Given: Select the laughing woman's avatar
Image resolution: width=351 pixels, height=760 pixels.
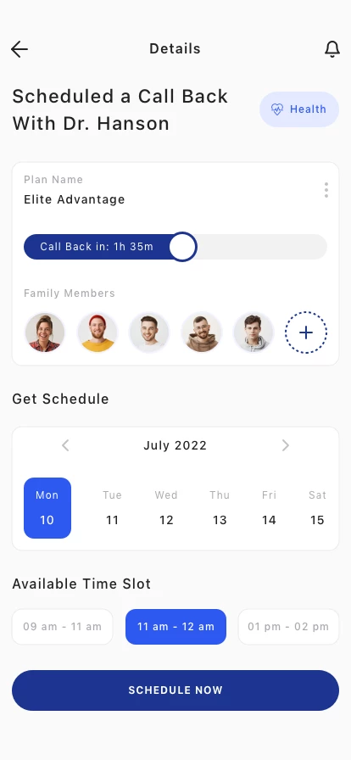Looking at the screenshot, I should [x=45, y=332].
